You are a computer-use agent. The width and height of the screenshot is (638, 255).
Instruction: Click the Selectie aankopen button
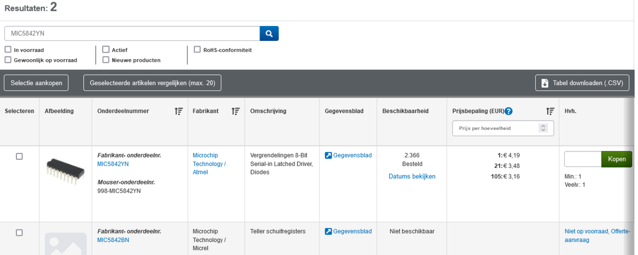[36, 83]
